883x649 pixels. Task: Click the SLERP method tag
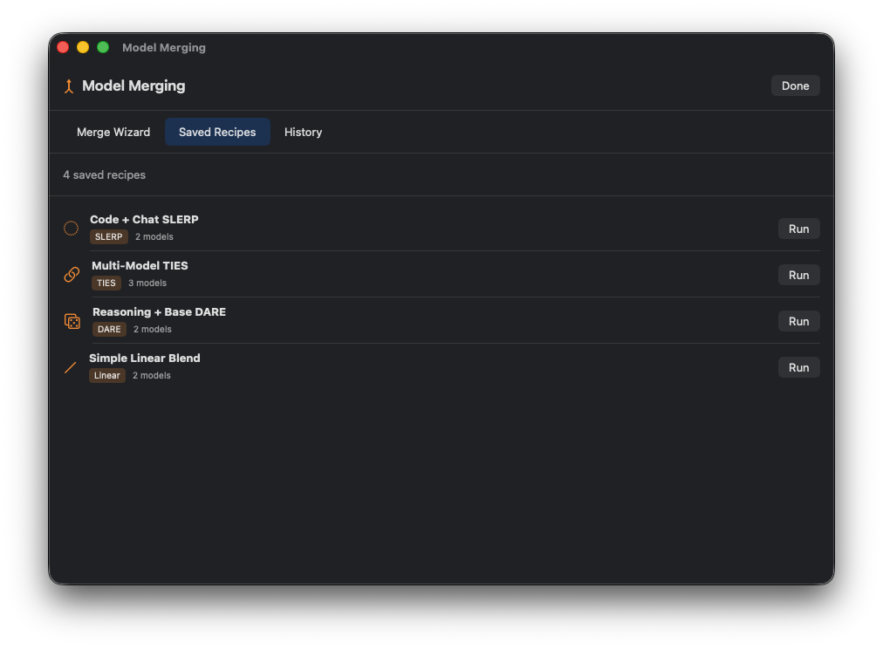pos(109,237)
